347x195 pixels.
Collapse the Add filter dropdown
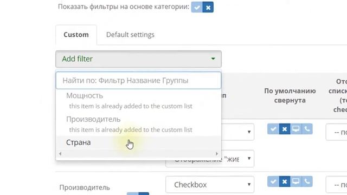(139, 59)
